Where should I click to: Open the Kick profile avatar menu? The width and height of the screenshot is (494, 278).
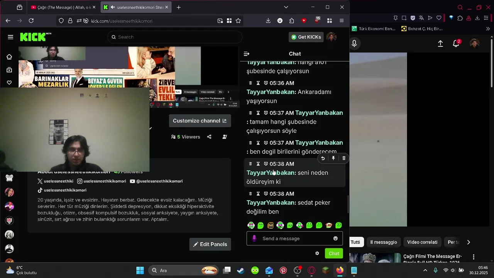point(331,37)
